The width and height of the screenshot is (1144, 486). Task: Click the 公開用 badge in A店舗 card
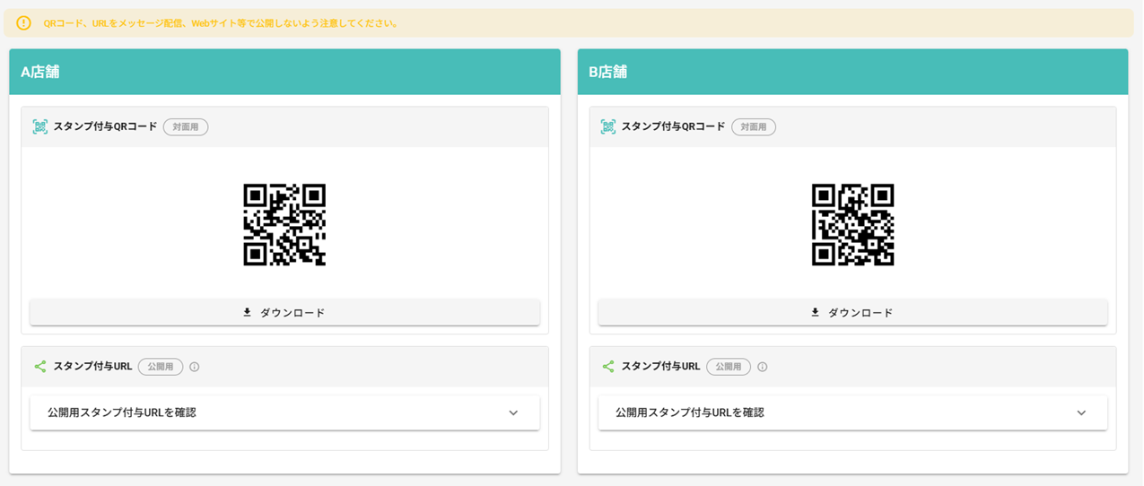pos(161,367)
